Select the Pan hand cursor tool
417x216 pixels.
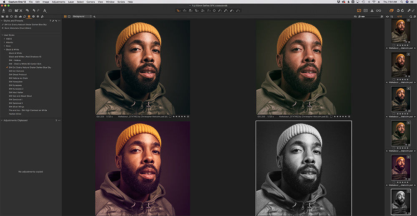click(x=184, y=10)
